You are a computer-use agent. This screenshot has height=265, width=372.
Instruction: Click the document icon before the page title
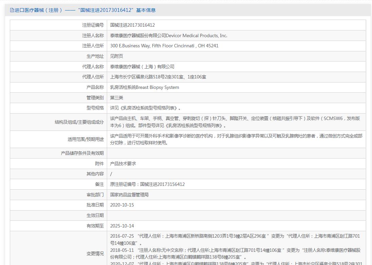click(x=12, y=10)
